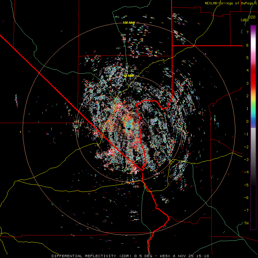Click the 50 NMI range ring label
Image resolution: width=258 pixels, height=258 pixels.
click(129, 76)
